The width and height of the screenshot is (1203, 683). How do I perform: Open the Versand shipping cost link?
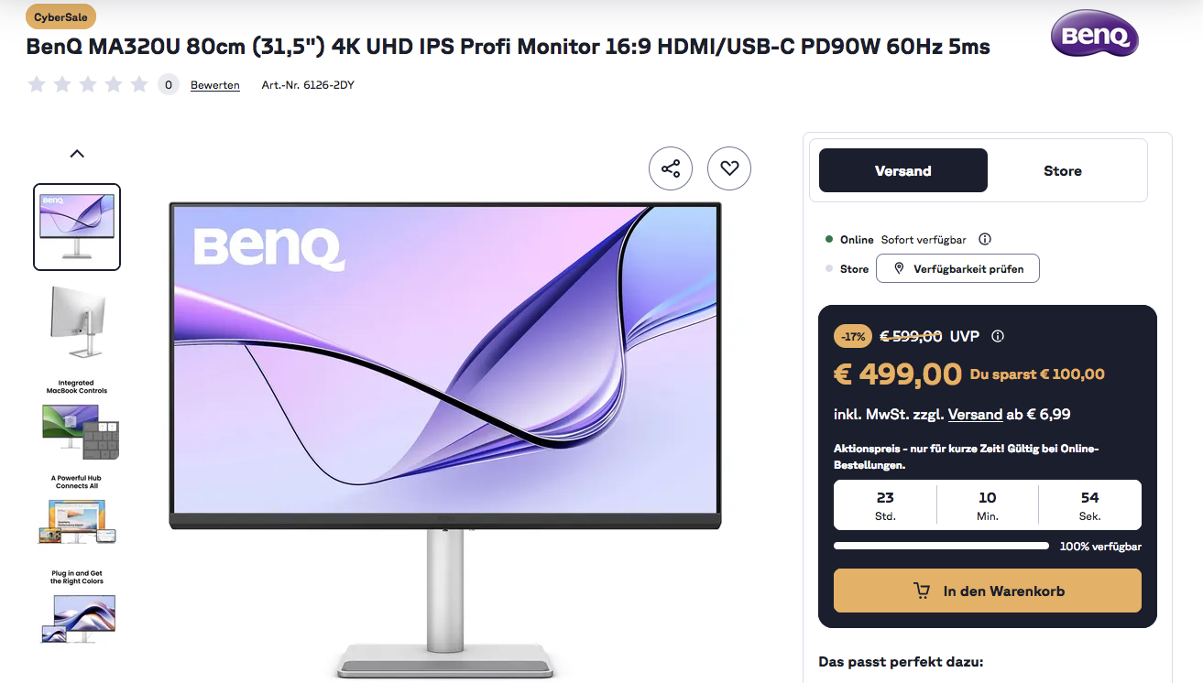(x=975, y=415)
